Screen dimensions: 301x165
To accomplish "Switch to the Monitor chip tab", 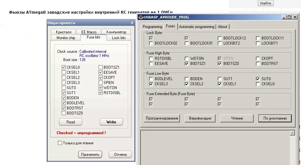I will [66, 38].
